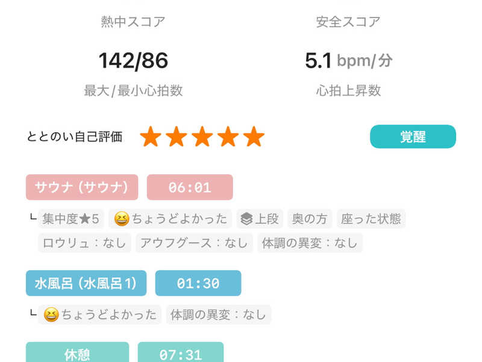Tap the second orange rating star
The image size is (482, 362).
click(177, 137)
